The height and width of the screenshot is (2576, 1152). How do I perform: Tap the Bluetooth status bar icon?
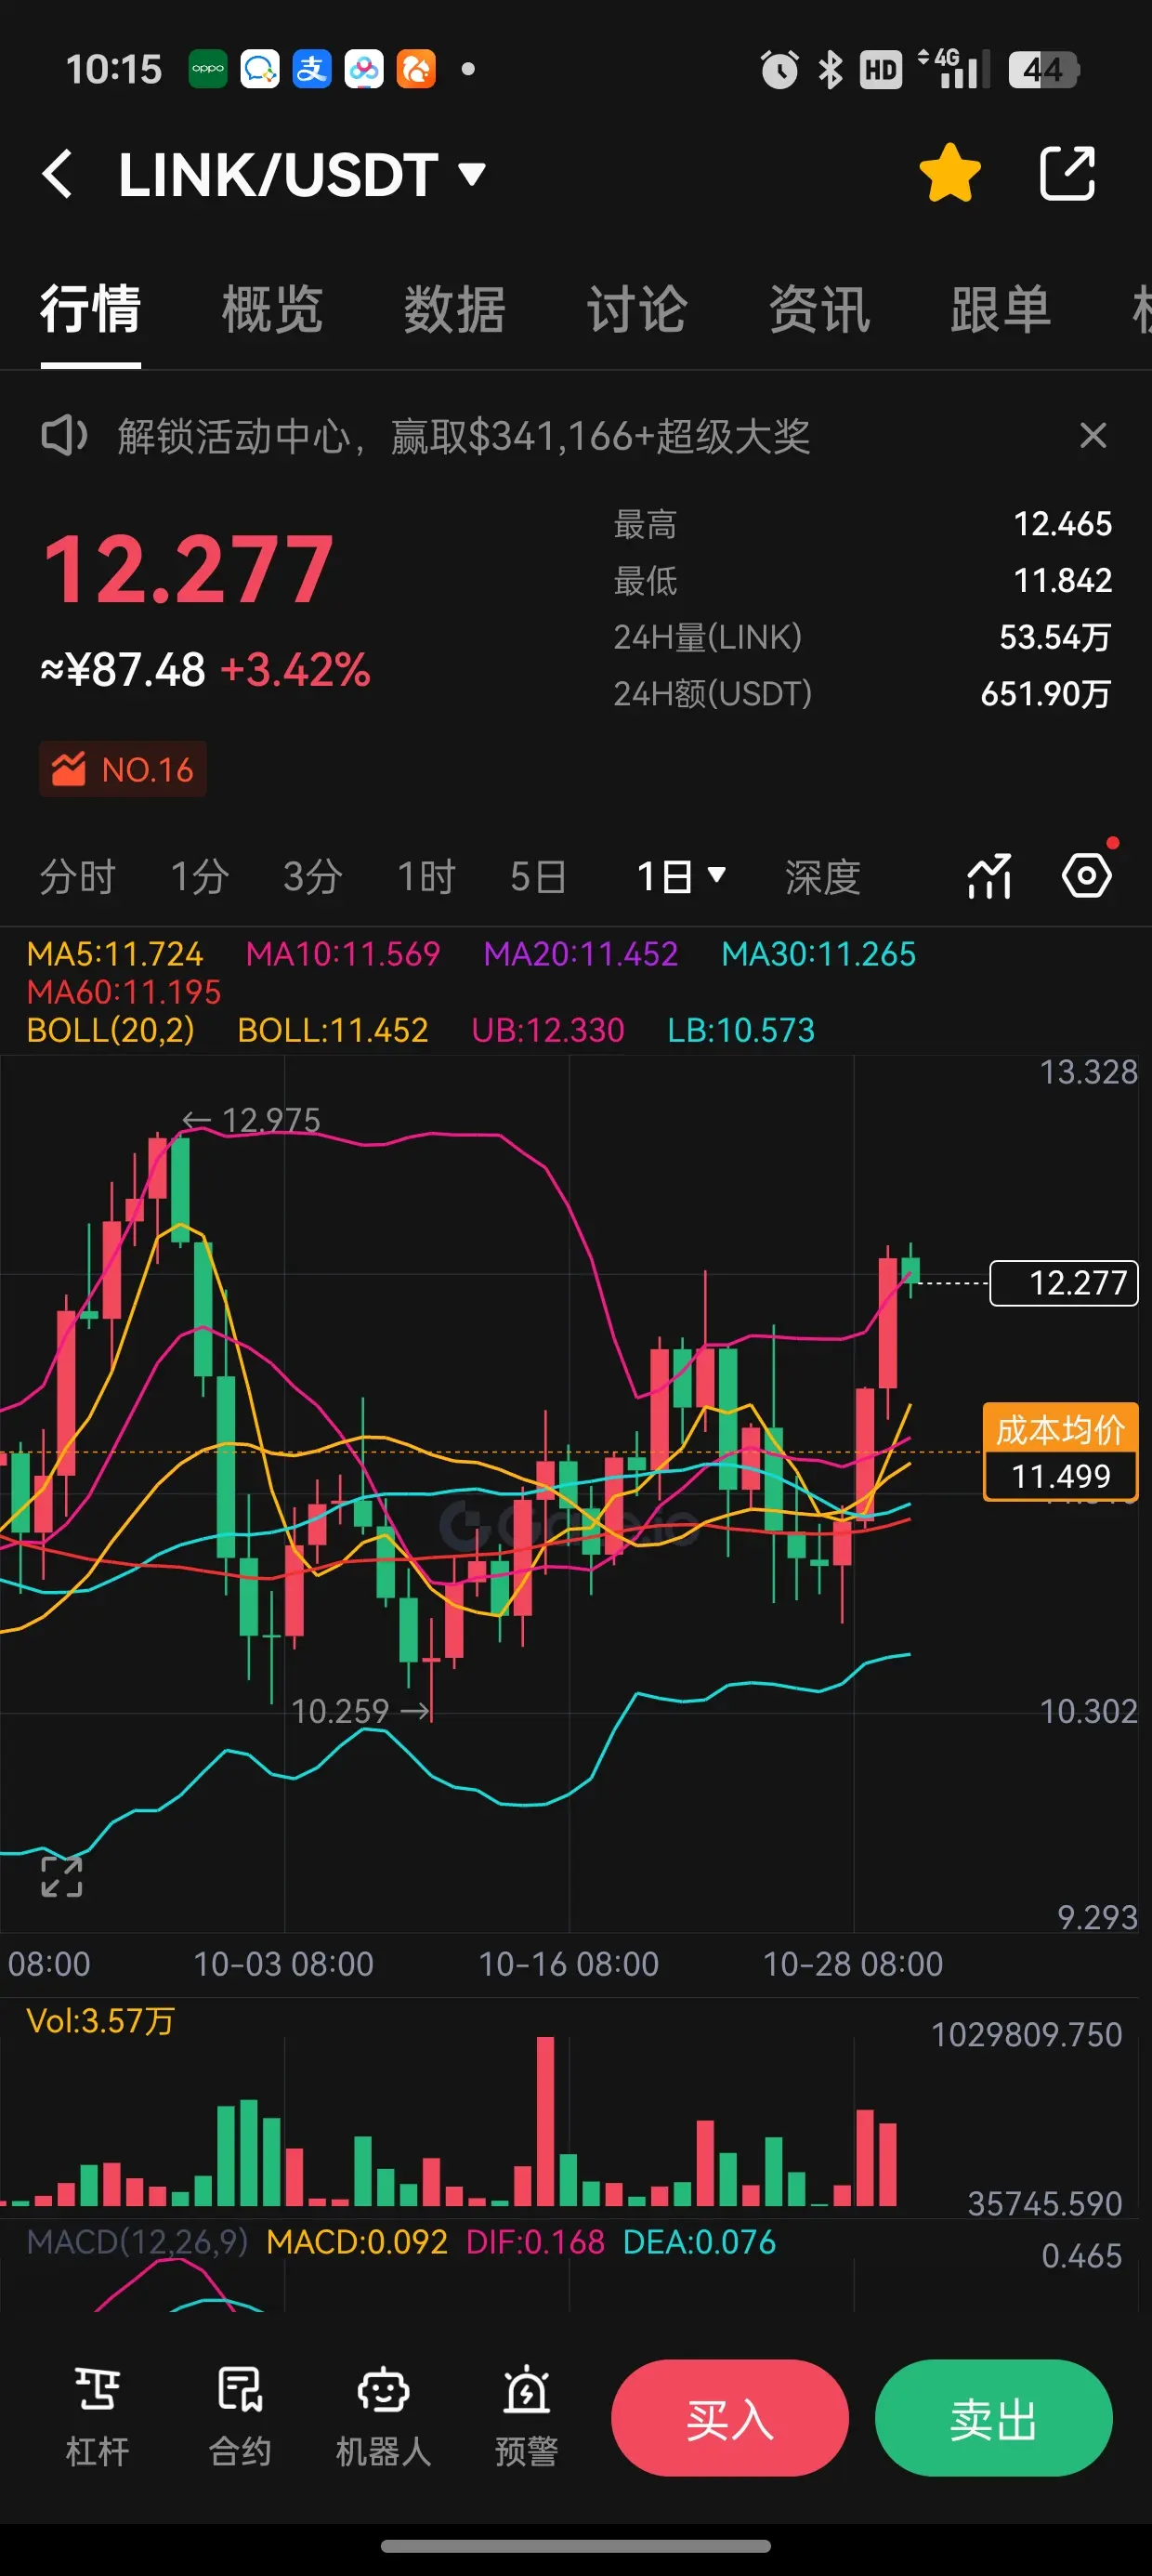pos(830,70)
